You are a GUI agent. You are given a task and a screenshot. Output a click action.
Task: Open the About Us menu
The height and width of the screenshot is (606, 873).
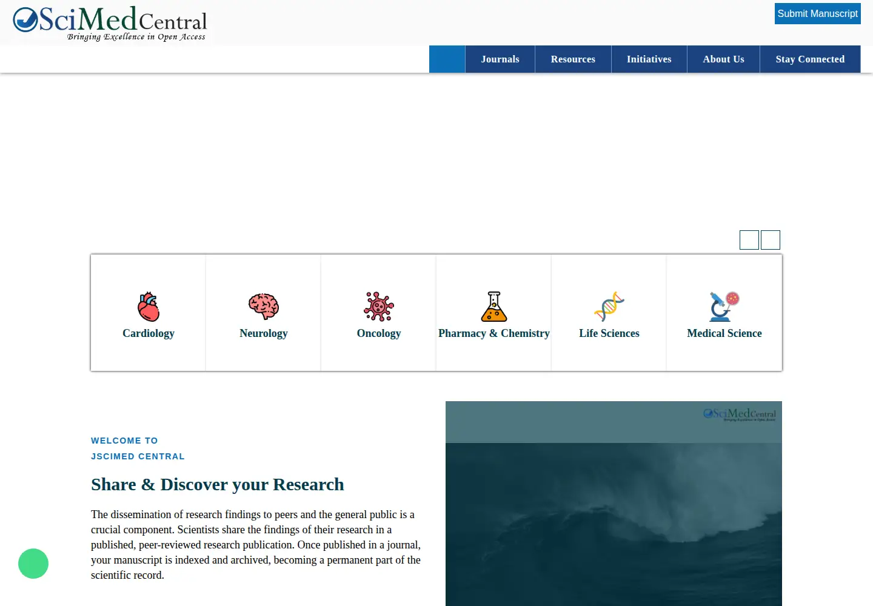coord(723,59)
